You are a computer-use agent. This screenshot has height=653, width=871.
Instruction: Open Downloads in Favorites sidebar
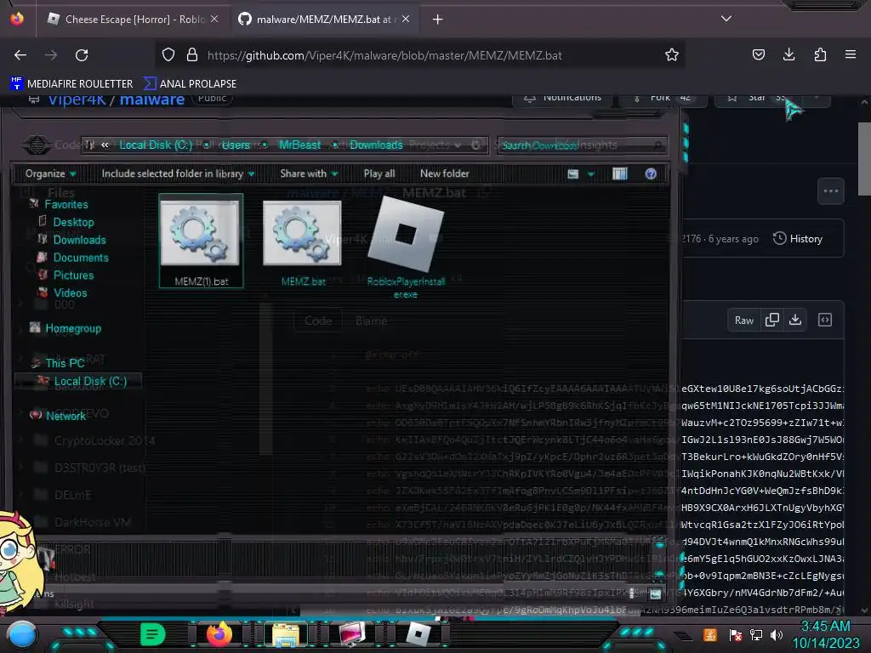click(79, 240)
